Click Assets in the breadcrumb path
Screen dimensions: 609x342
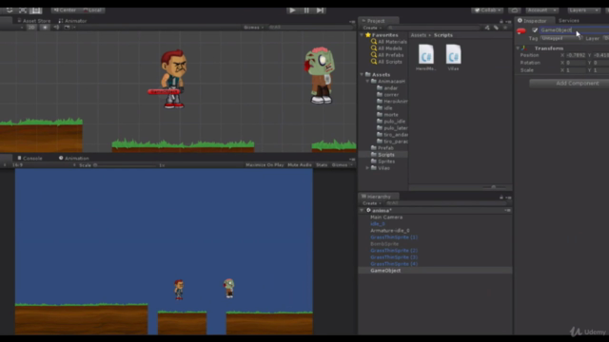click(x=419, y=35)
